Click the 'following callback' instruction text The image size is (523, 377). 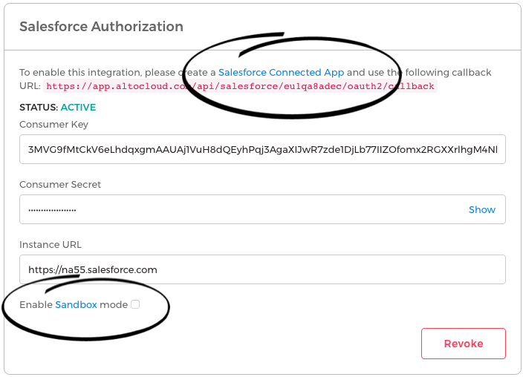click(x=457, y=73)
